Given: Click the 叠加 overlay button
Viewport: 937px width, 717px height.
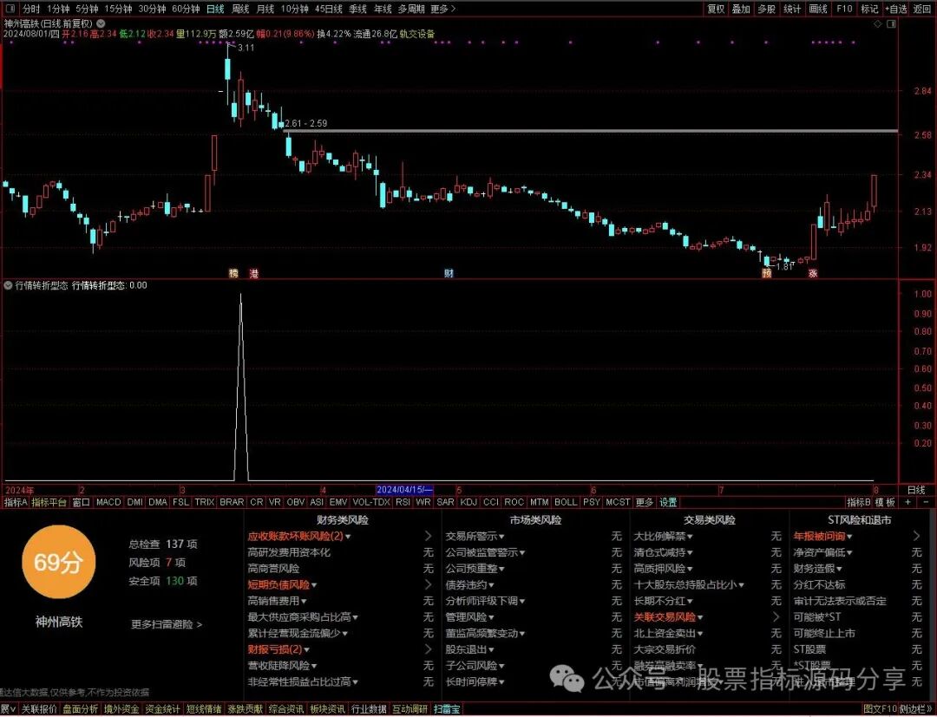Looking at the screenshot, I should point(741,9).
